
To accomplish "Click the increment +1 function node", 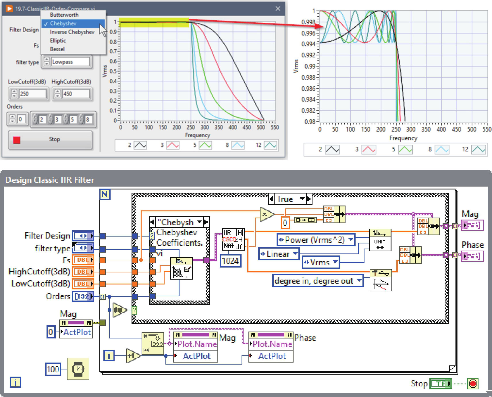I will point(133,356).
